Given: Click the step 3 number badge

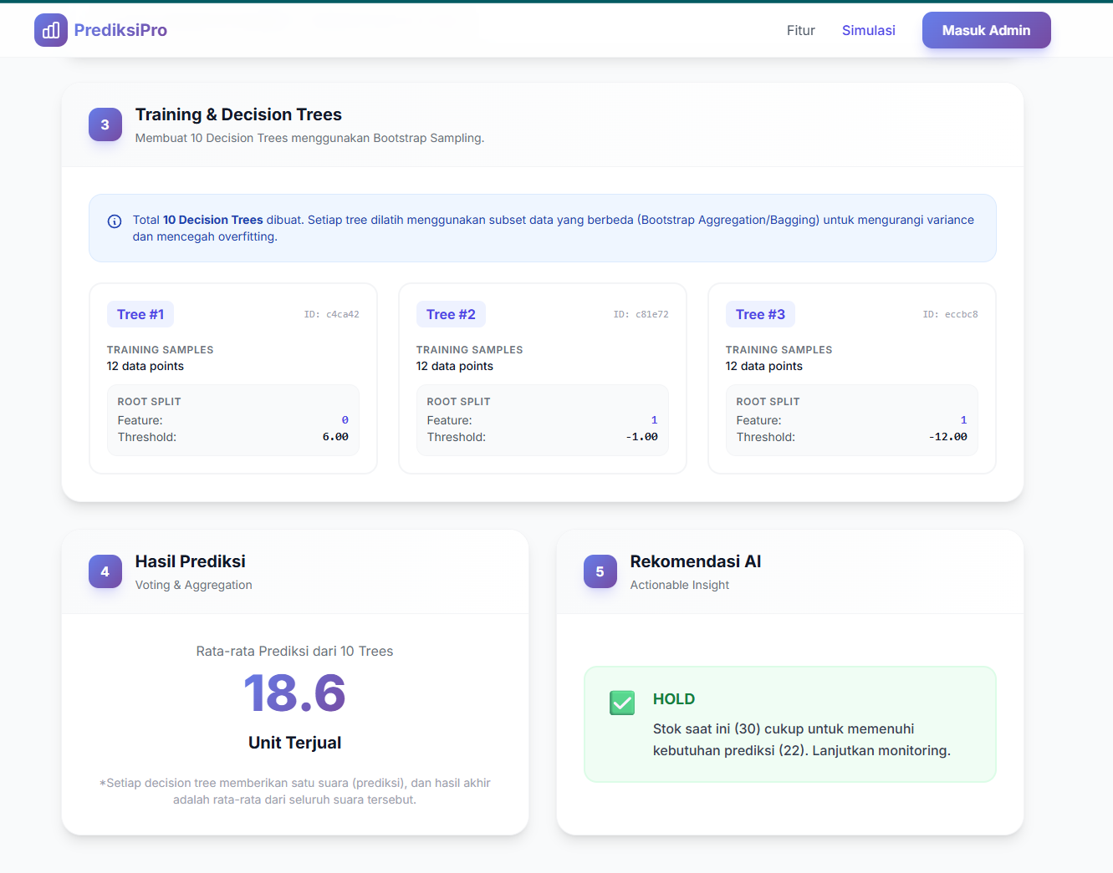Looking at the screenshot, I should (x=105, y=124).
